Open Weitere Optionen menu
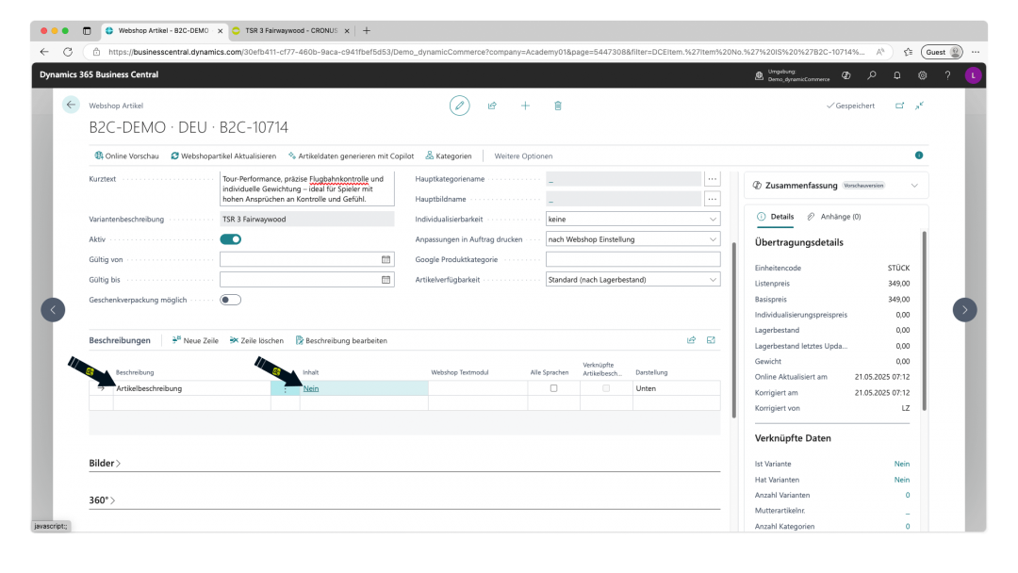Image resolution: width=1018 pixels, height=573 pixels. [523, 156]
